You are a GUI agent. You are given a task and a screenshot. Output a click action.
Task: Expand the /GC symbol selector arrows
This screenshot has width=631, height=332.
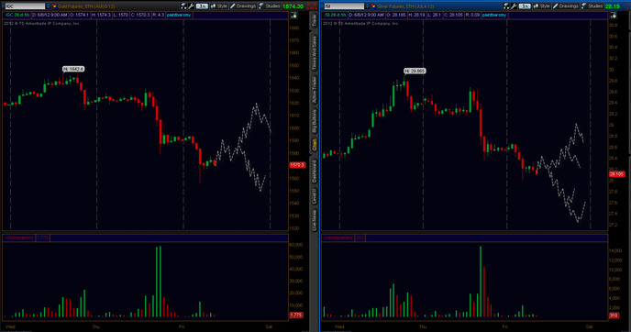[49, 6]
